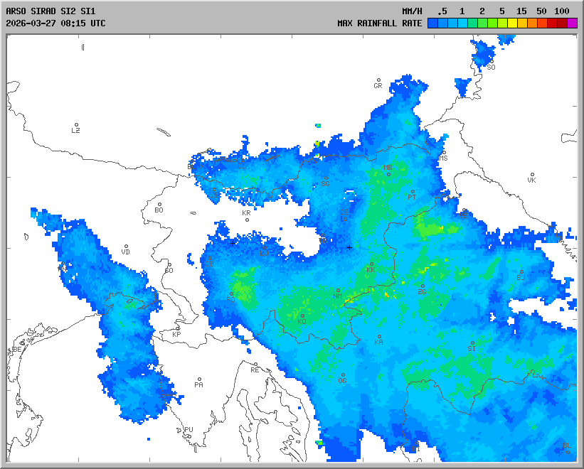Click the VK city marker
The height and width of the screenshot is (469, 584).
coord(531,174)
